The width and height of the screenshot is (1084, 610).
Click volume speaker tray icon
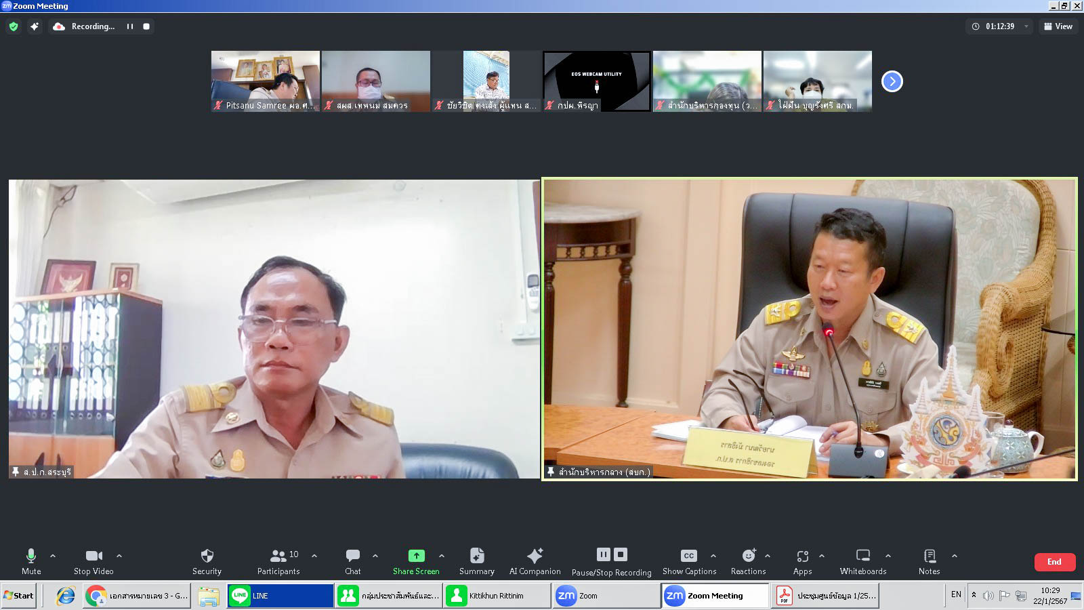(x=988, y=595)
